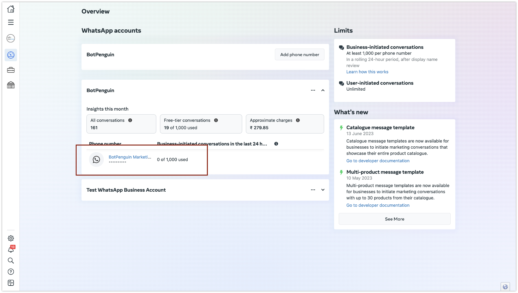Open the Help question mark icon
Screen dimensions: 518x293
click(11, 272)
